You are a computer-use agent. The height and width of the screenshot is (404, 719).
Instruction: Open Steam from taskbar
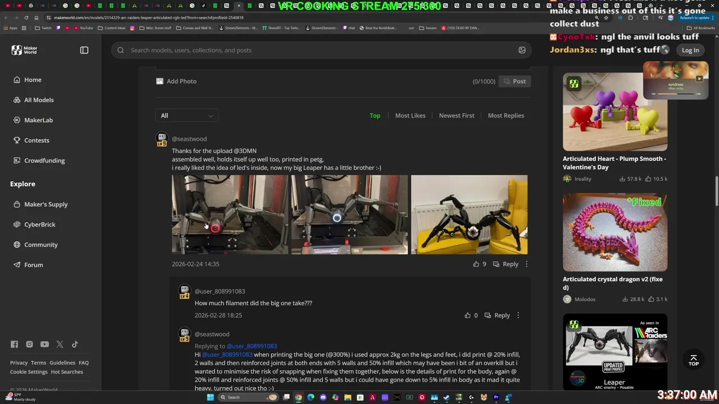click(x=447, y=397)
